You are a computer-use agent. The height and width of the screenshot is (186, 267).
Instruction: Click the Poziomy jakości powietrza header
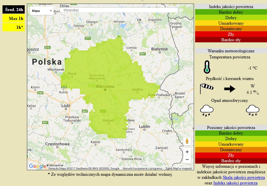[x=231, y=128]
